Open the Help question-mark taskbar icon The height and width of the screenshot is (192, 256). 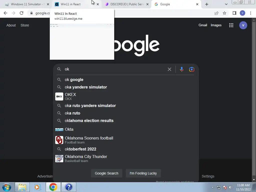68,187
